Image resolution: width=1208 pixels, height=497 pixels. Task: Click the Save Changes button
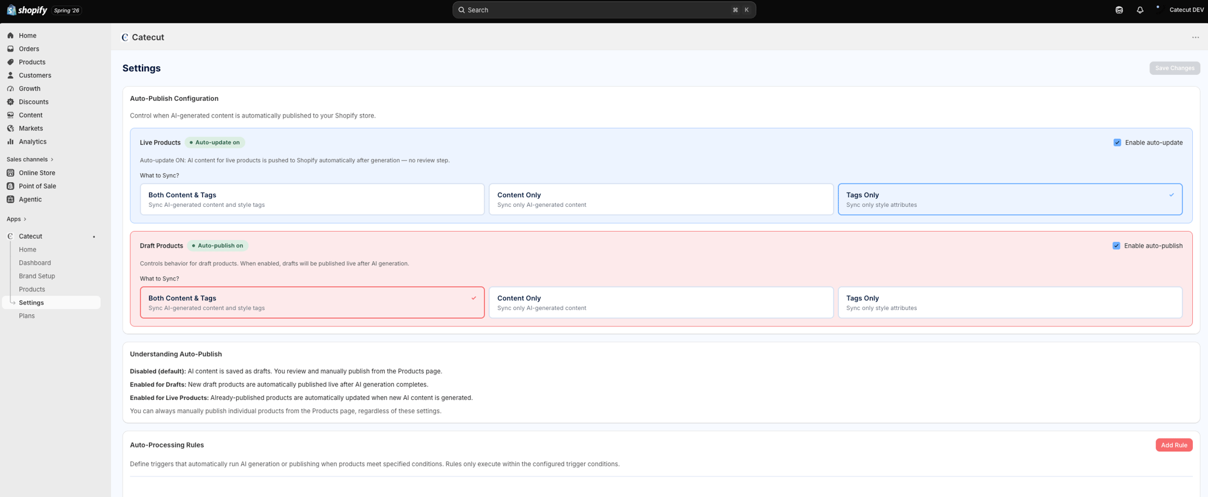point(1174,68)
